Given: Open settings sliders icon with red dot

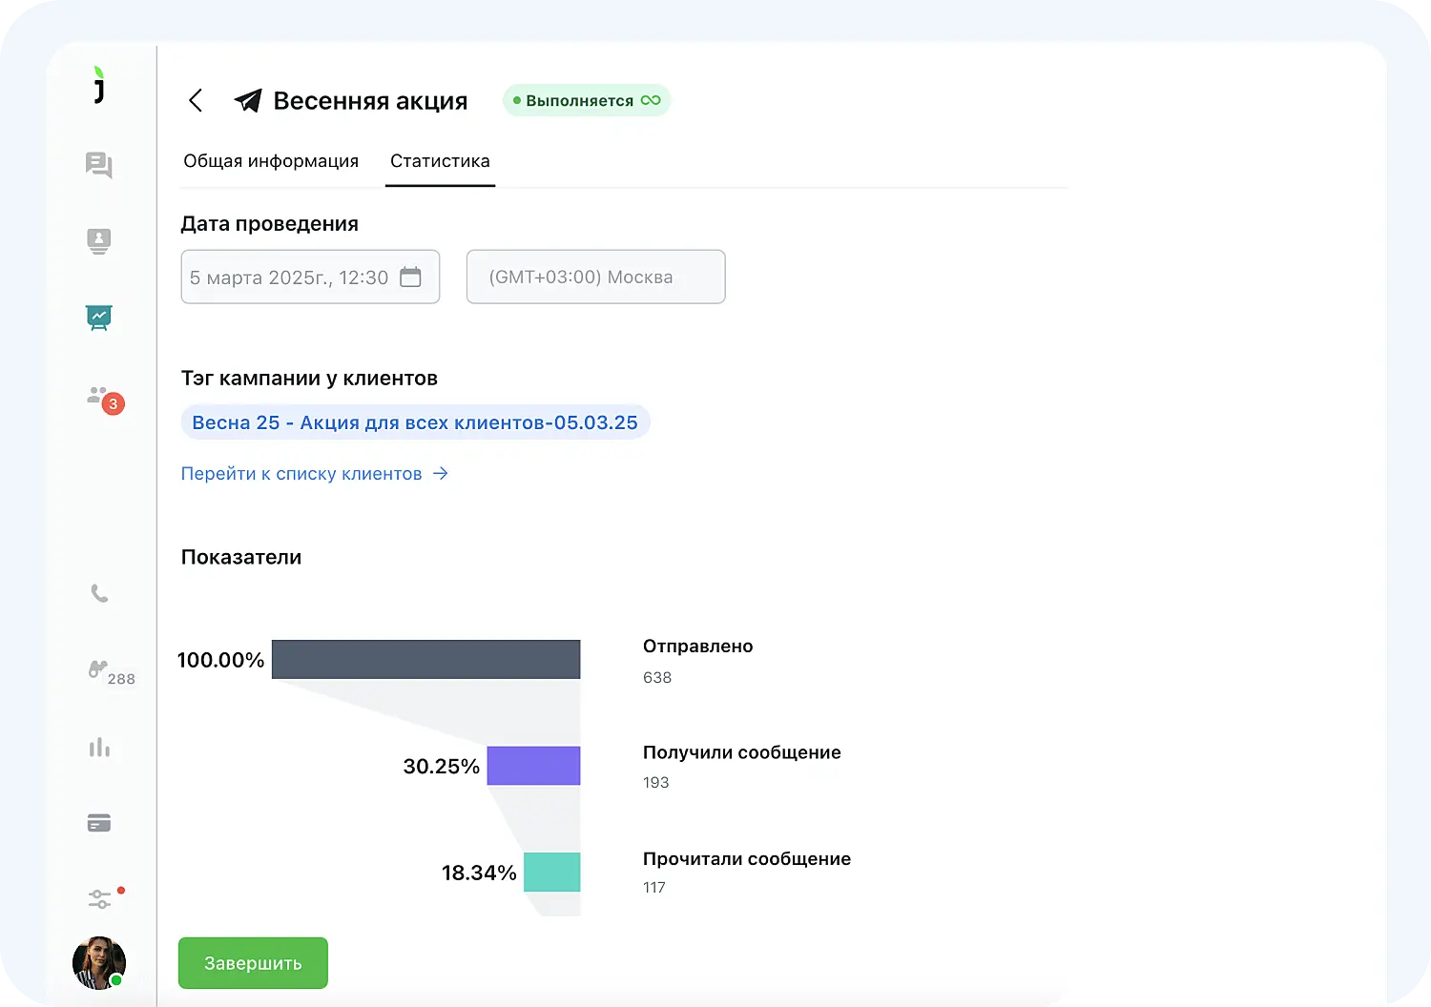Looking at the screenshot, I should 99,897.
